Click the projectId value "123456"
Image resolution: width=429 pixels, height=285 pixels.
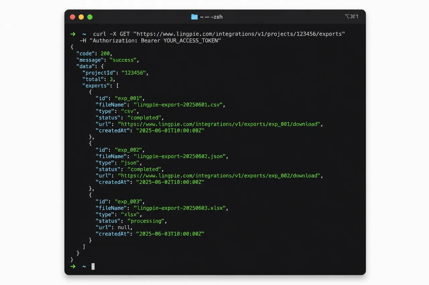click(x=133, y=73)
